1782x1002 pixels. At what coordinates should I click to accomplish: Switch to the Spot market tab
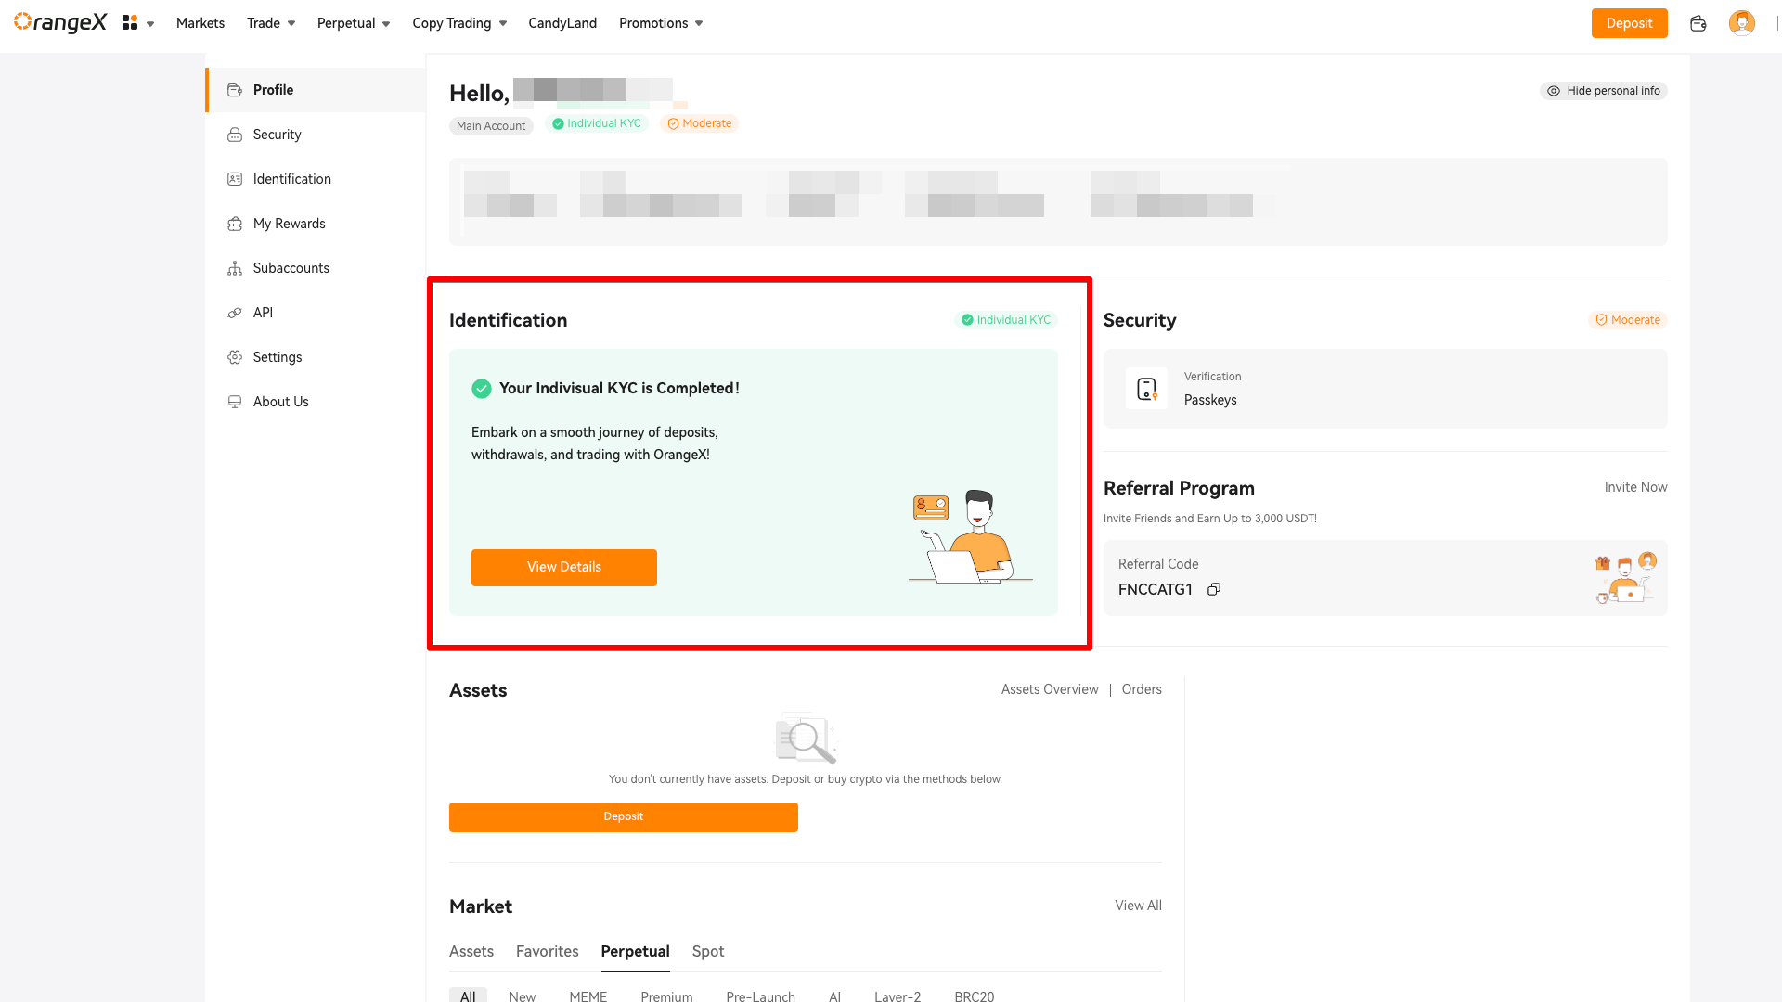[x=708, y=951]
